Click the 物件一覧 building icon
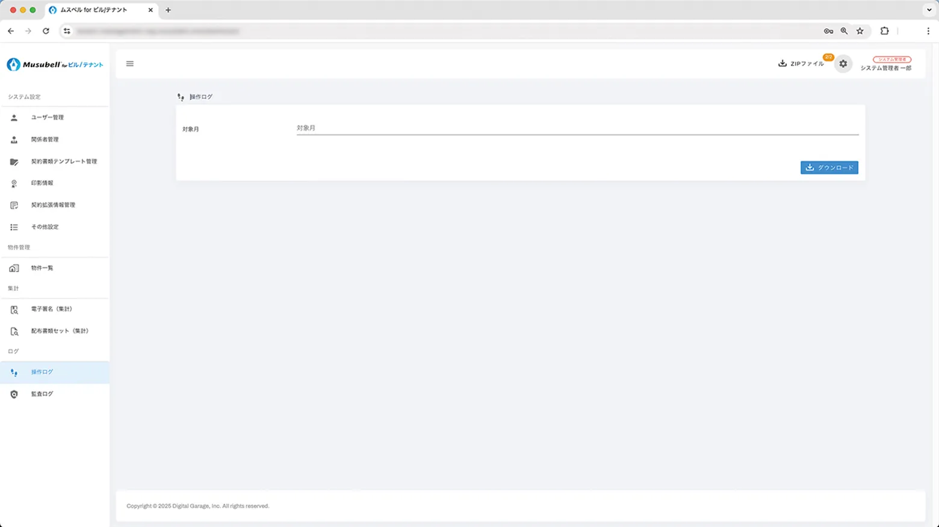This screenshot has width=939, height=527. tap(14, 268)
